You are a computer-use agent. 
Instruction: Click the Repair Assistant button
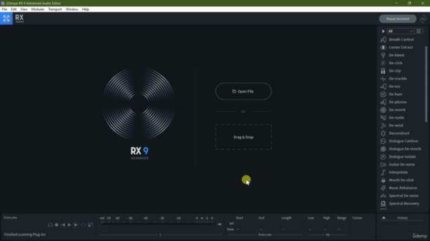(x=398, y=19)
